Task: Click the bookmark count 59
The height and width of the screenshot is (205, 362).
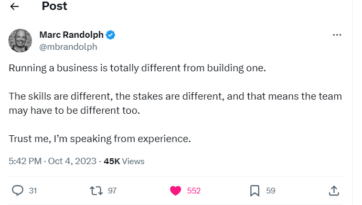Action: pyautogui.click(x=271, y=191)
